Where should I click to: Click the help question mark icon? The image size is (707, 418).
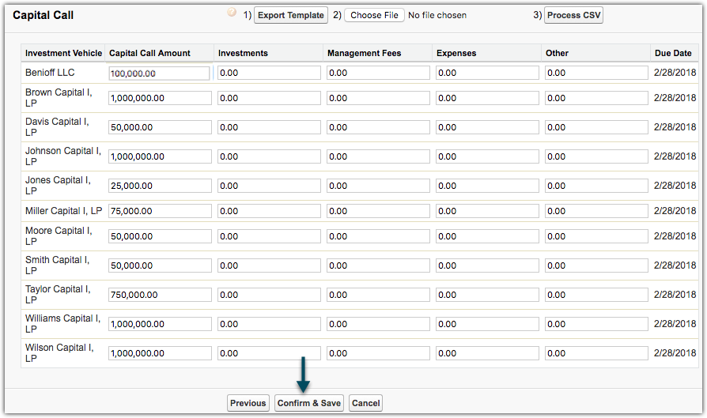232,12
